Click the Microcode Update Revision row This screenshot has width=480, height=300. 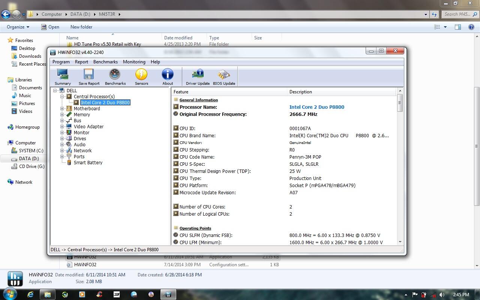[x=284, y=192]
